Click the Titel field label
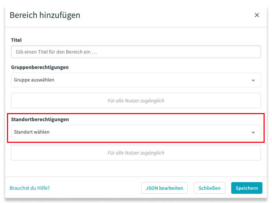Image resolution: width=272 pixels, height=203 pixels. coord(17,40)
